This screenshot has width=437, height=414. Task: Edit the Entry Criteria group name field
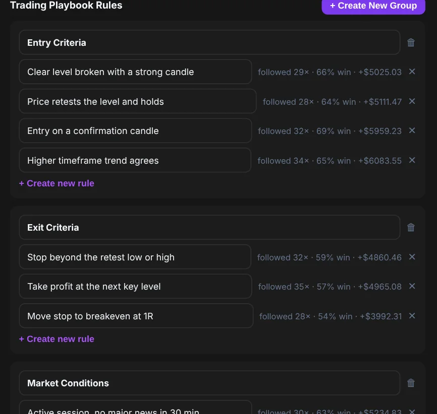click(x=209, y=42)
